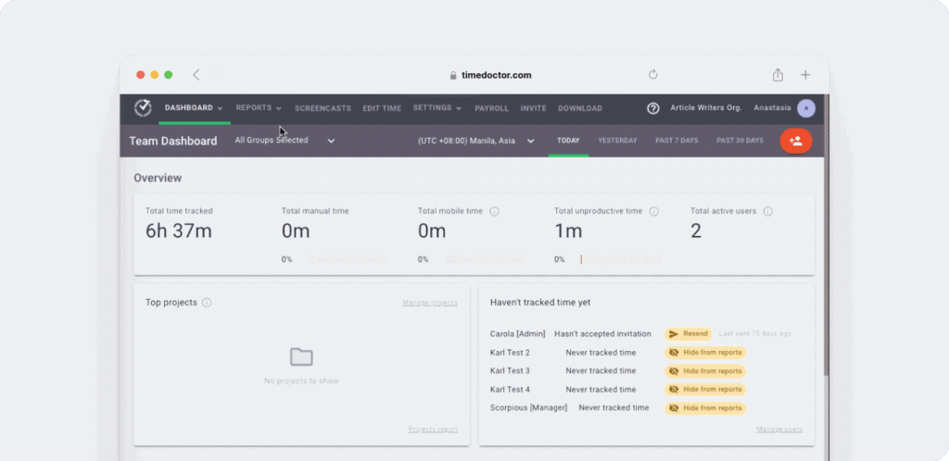Click the Safari reload page icon
The height and width of the screenshot is (461, 949).
653,75
